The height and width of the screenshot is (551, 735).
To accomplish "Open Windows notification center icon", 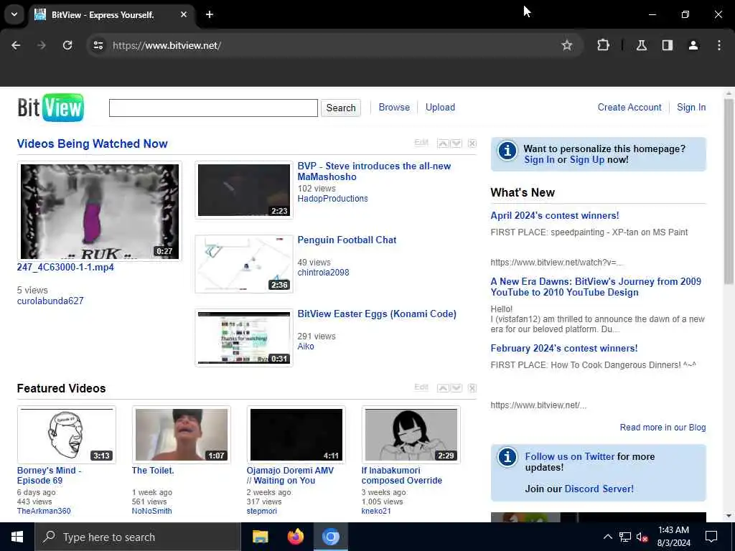I will pos(711,537).
